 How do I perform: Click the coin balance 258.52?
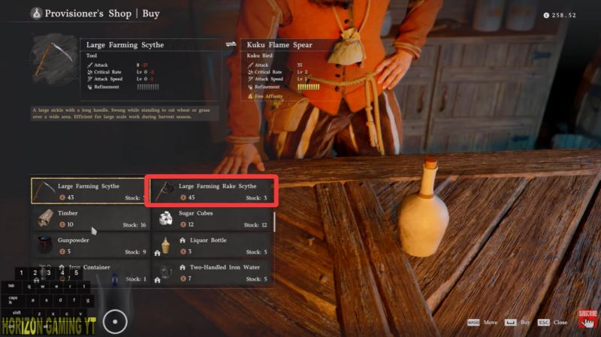coord(560,15)
